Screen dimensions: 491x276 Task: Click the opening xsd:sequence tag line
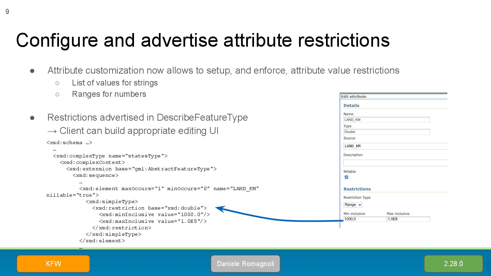(x=95, y=175)
